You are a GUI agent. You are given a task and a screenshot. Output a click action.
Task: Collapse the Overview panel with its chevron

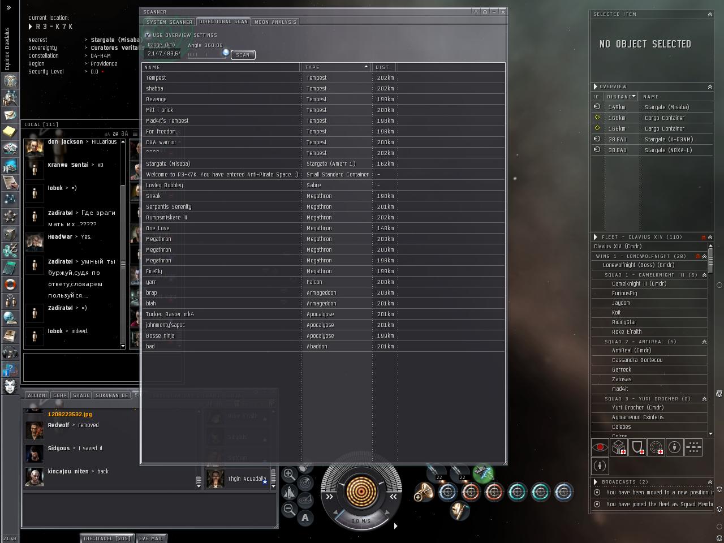710,87
